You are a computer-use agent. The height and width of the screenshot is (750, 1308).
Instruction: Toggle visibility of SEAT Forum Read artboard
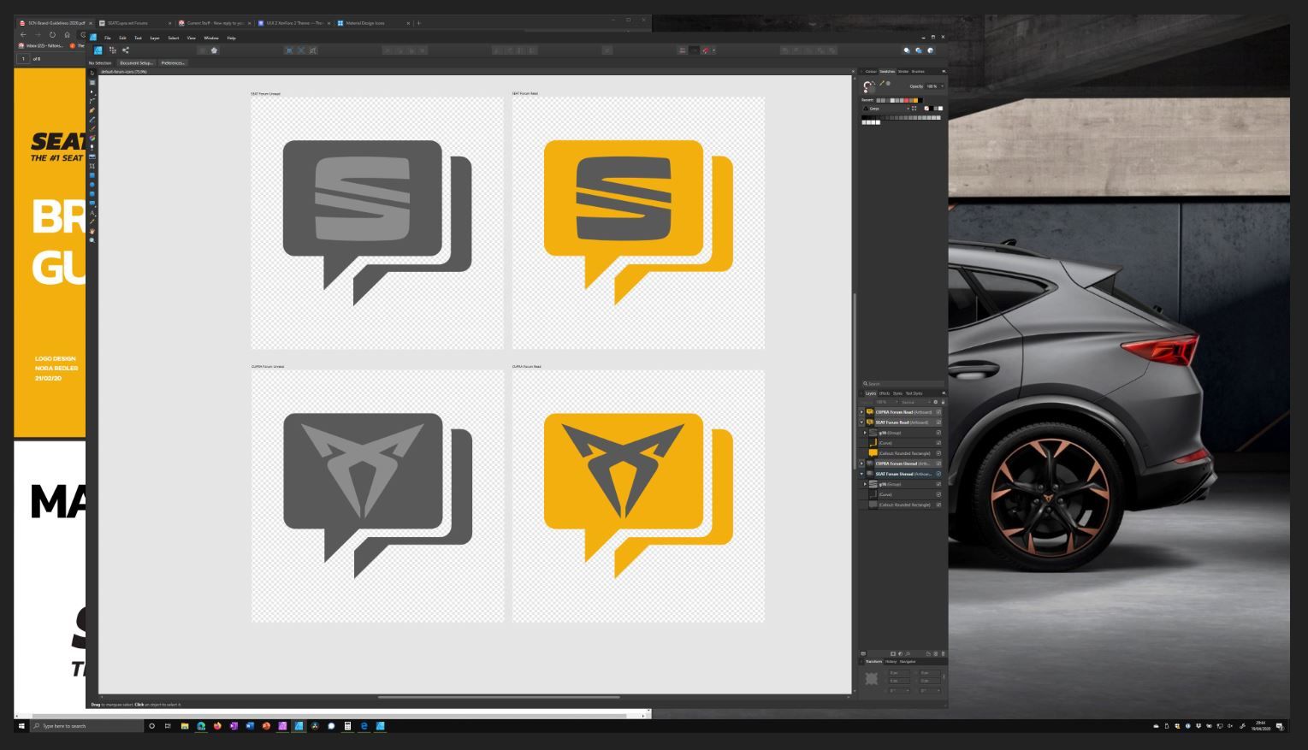[x=938, y=422]
